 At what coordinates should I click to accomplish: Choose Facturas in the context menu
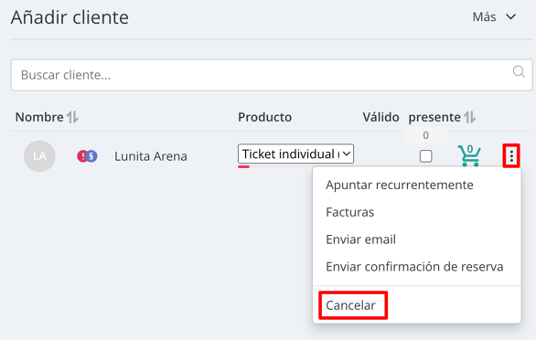[349, 212]
